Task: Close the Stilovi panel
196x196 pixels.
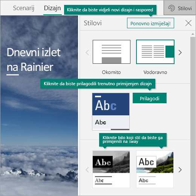Action: click(x=188, y=23)
